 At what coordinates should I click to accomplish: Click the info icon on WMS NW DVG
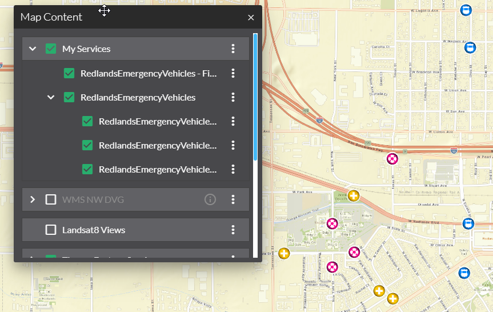click(x=210, y=199)
